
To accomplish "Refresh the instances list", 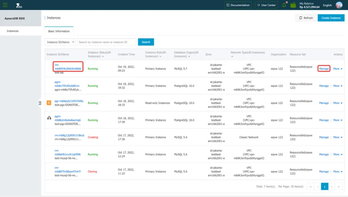I will [x=306, y=18].
